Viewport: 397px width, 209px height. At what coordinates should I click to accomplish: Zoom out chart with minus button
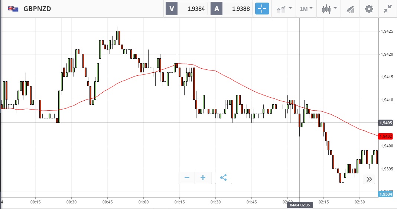click(x=187, y=178)
